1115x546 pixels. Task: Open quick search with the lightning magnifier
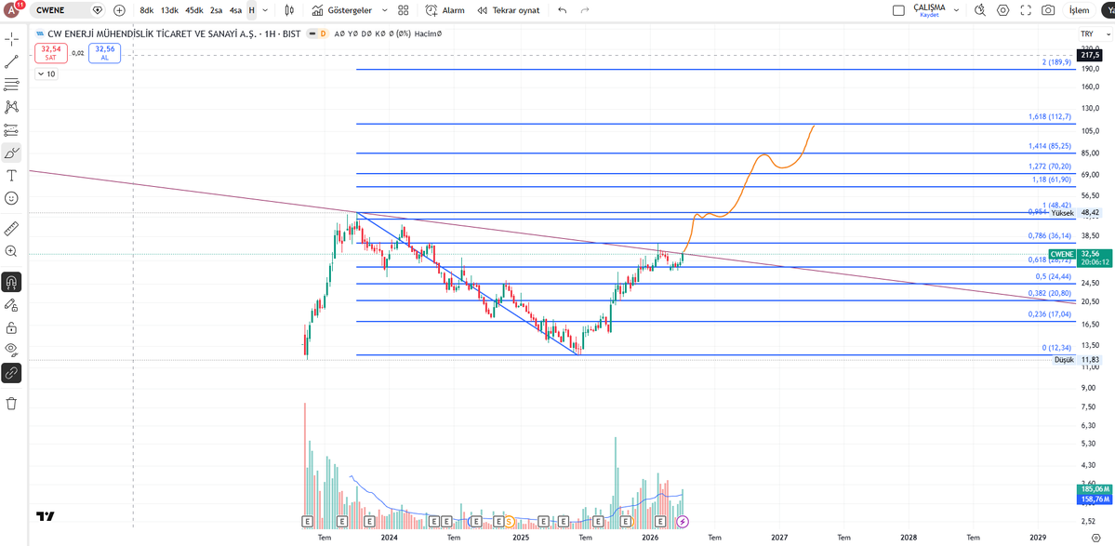980,10
